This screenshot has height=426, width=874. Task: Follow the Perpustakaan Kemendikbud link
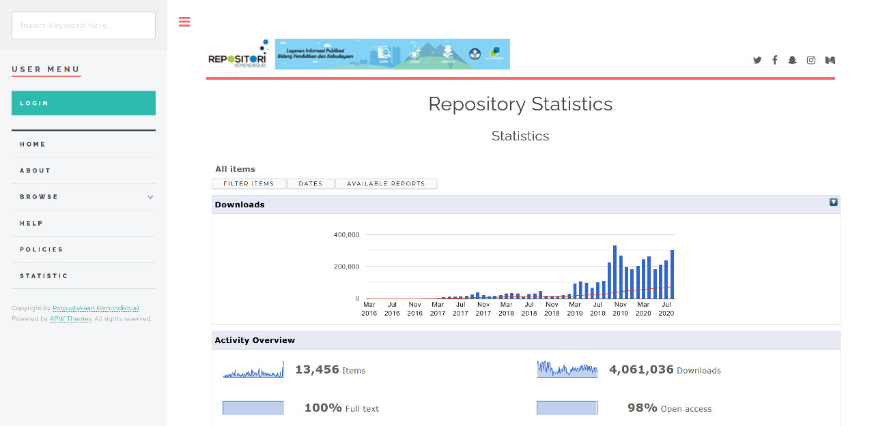[96, 308]
